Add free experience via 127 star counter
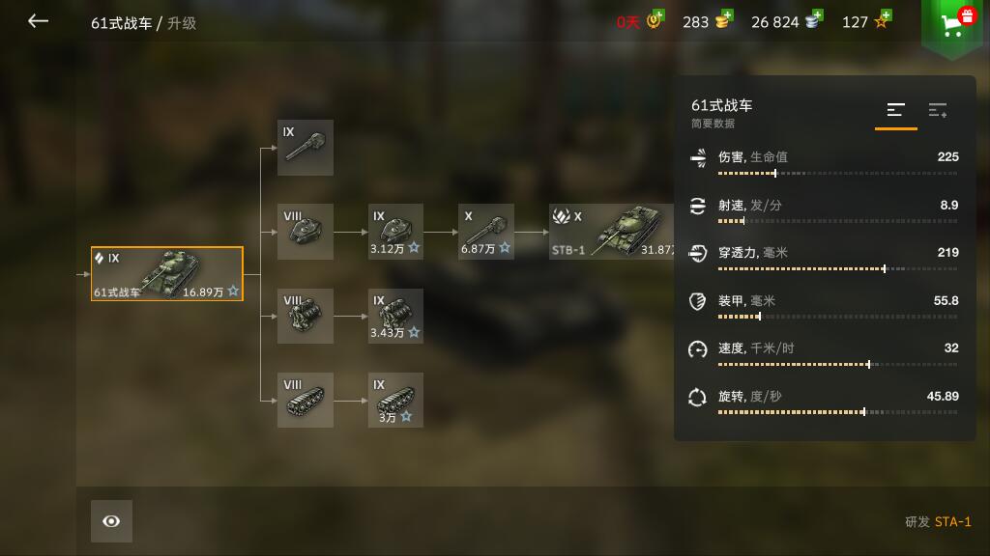 pos(867,21)
